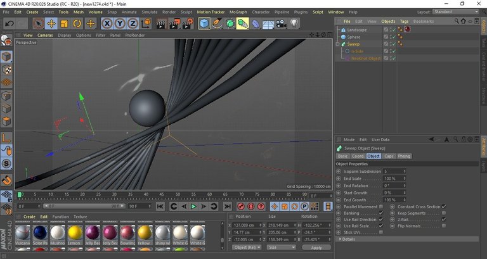Select the n-Side object
The image size is (487, 259).
click(357, 51)
